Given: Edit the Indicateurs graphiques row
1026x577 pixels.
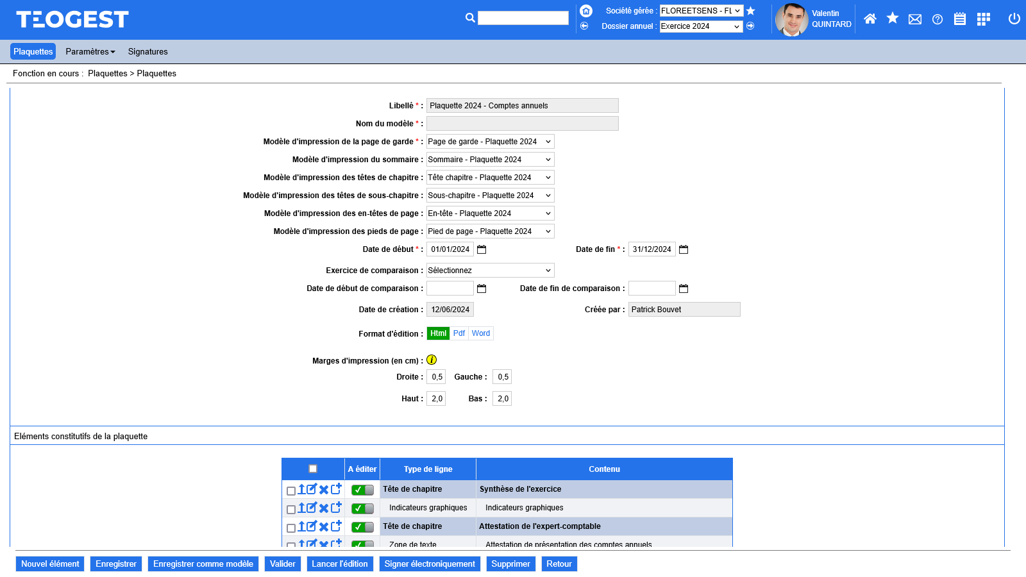Looking at the screenshot, I should tap(312, 508).
